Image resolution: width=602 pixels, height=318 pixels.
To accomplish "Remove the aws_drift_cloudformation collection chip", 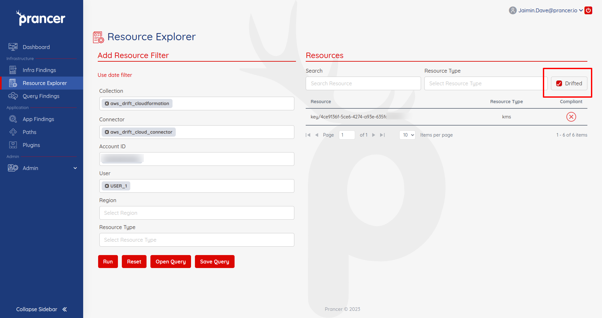I will [107, 104].
